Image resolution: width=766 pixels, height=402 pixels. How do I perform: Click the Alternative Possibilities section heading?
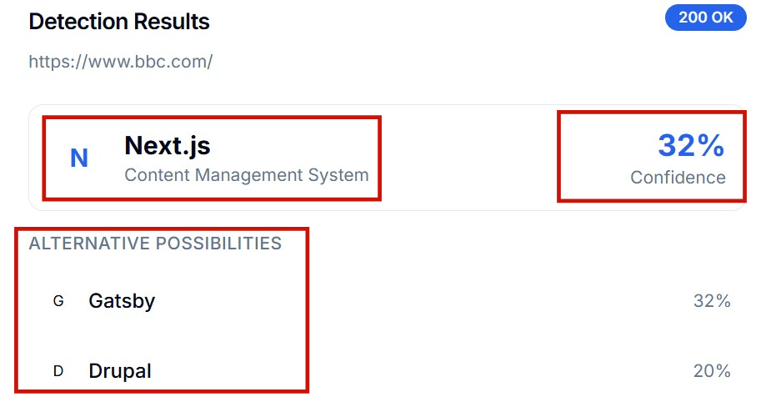point(155,244)
